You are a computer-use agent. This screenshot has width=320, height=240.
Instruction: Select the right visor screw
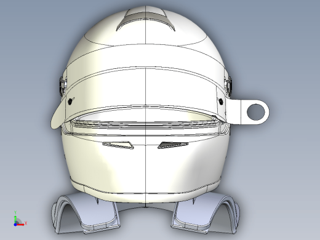(221, 101)
